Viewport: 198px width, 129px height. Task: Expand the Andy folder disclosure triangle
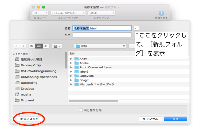[x=71, y=59]
